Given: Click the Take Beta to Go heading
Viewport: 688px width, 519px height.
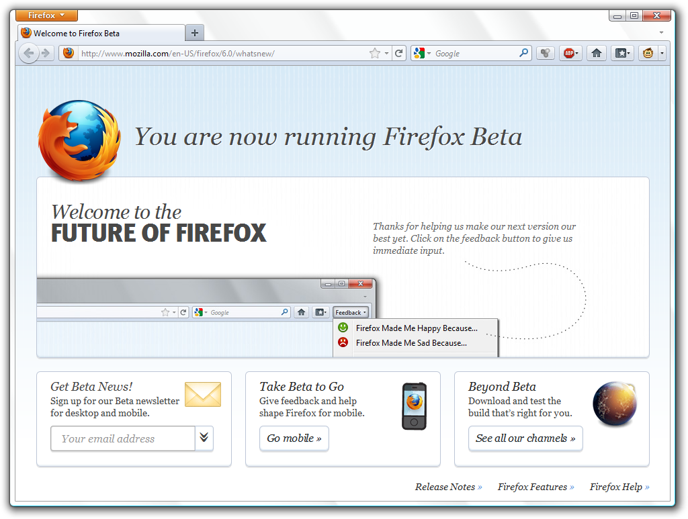Looking at the screenshot, I should pos(302,387).
